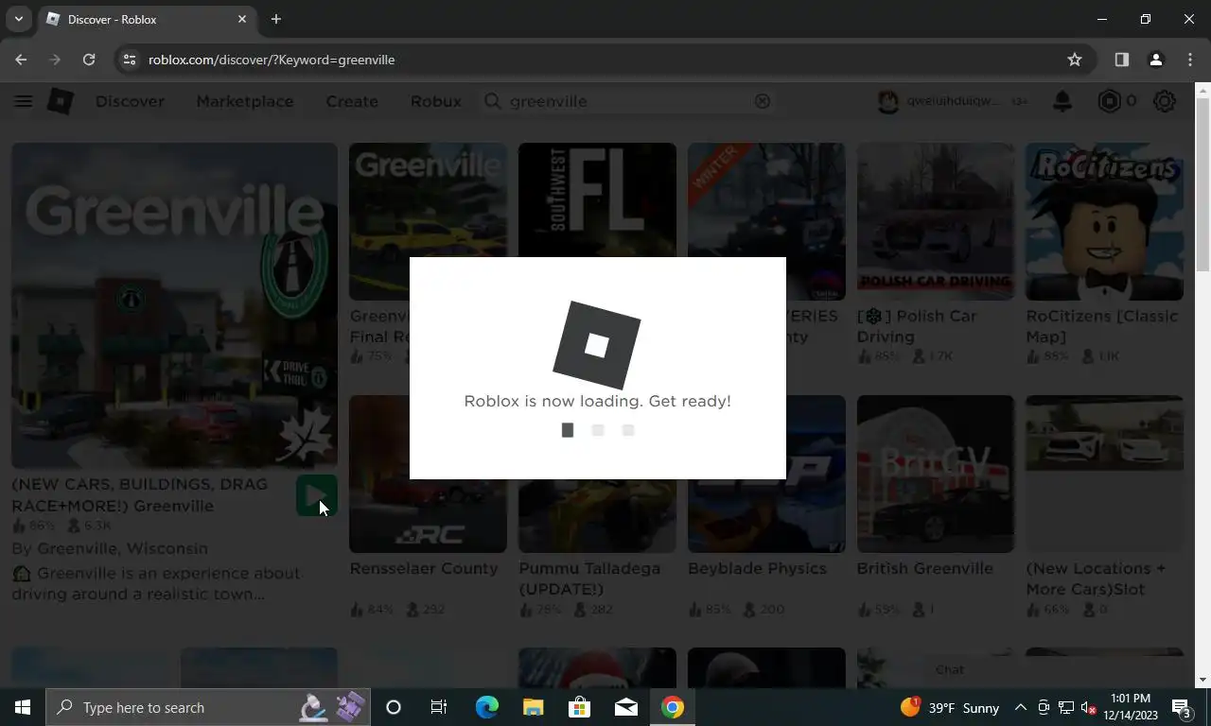Select the Discover - Roblox browser tab
This screenshot has width=1211, height=726.
tap(147, 19)
